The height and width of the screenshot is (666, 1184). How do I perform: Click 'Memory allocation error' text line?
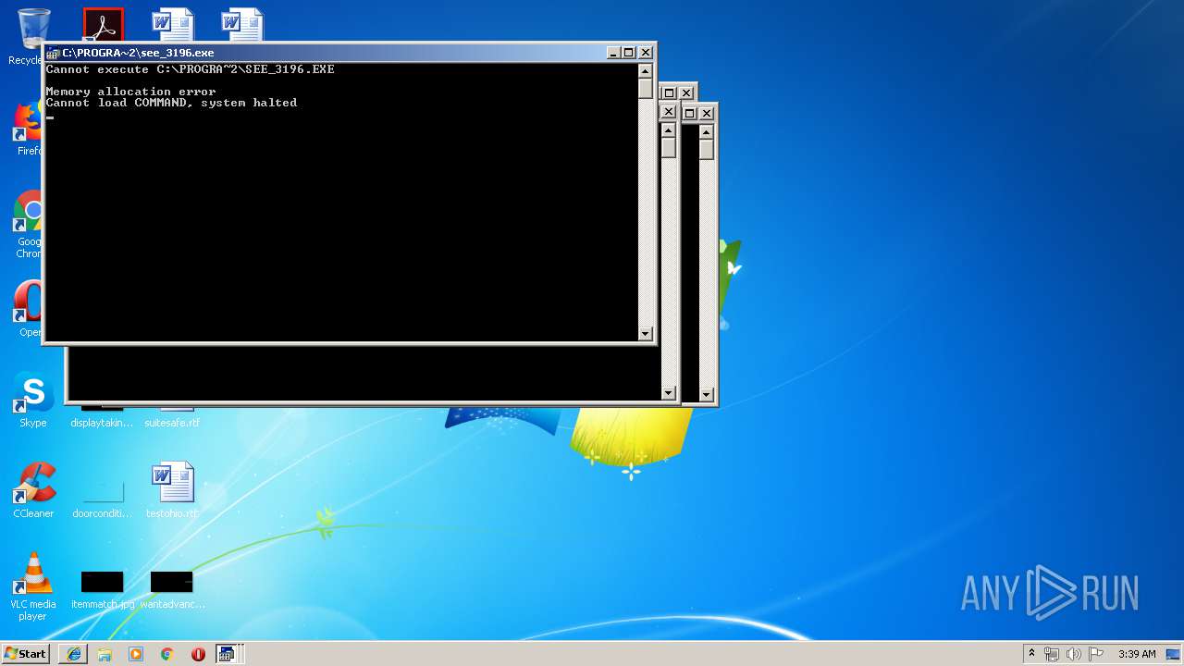(130, 92)
